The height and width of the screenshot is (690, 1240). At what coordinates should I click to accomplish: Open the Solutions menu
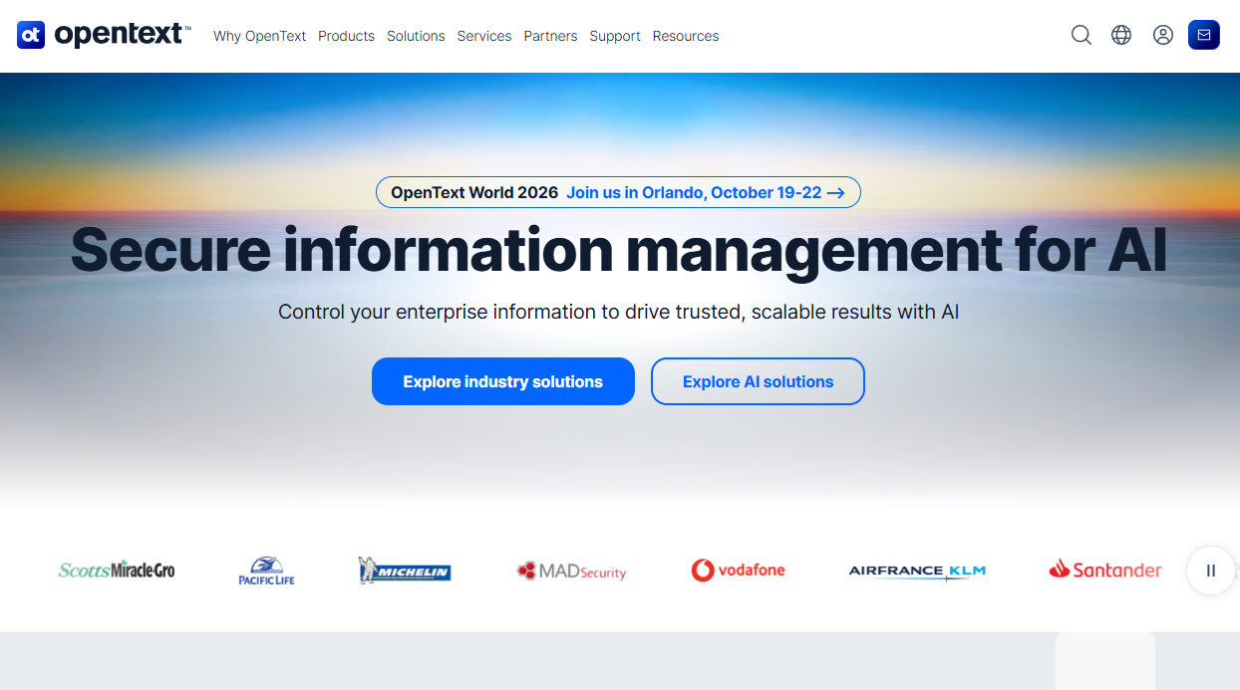click(416, 36)
